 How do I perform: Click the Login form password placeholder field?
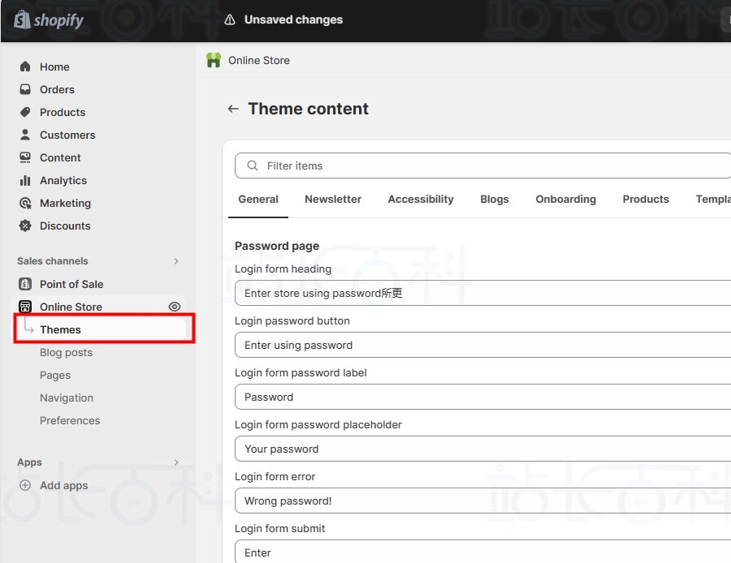482,449
